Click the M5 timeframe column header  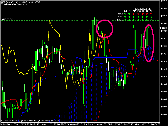coord(130,11)
